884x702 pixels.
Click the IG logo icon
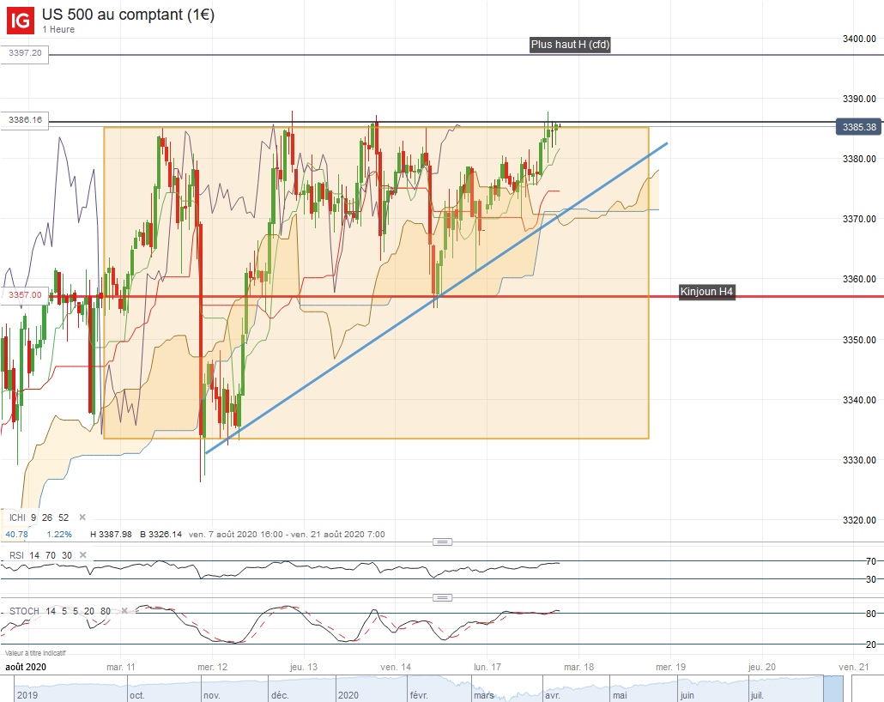tap(21, 21)
